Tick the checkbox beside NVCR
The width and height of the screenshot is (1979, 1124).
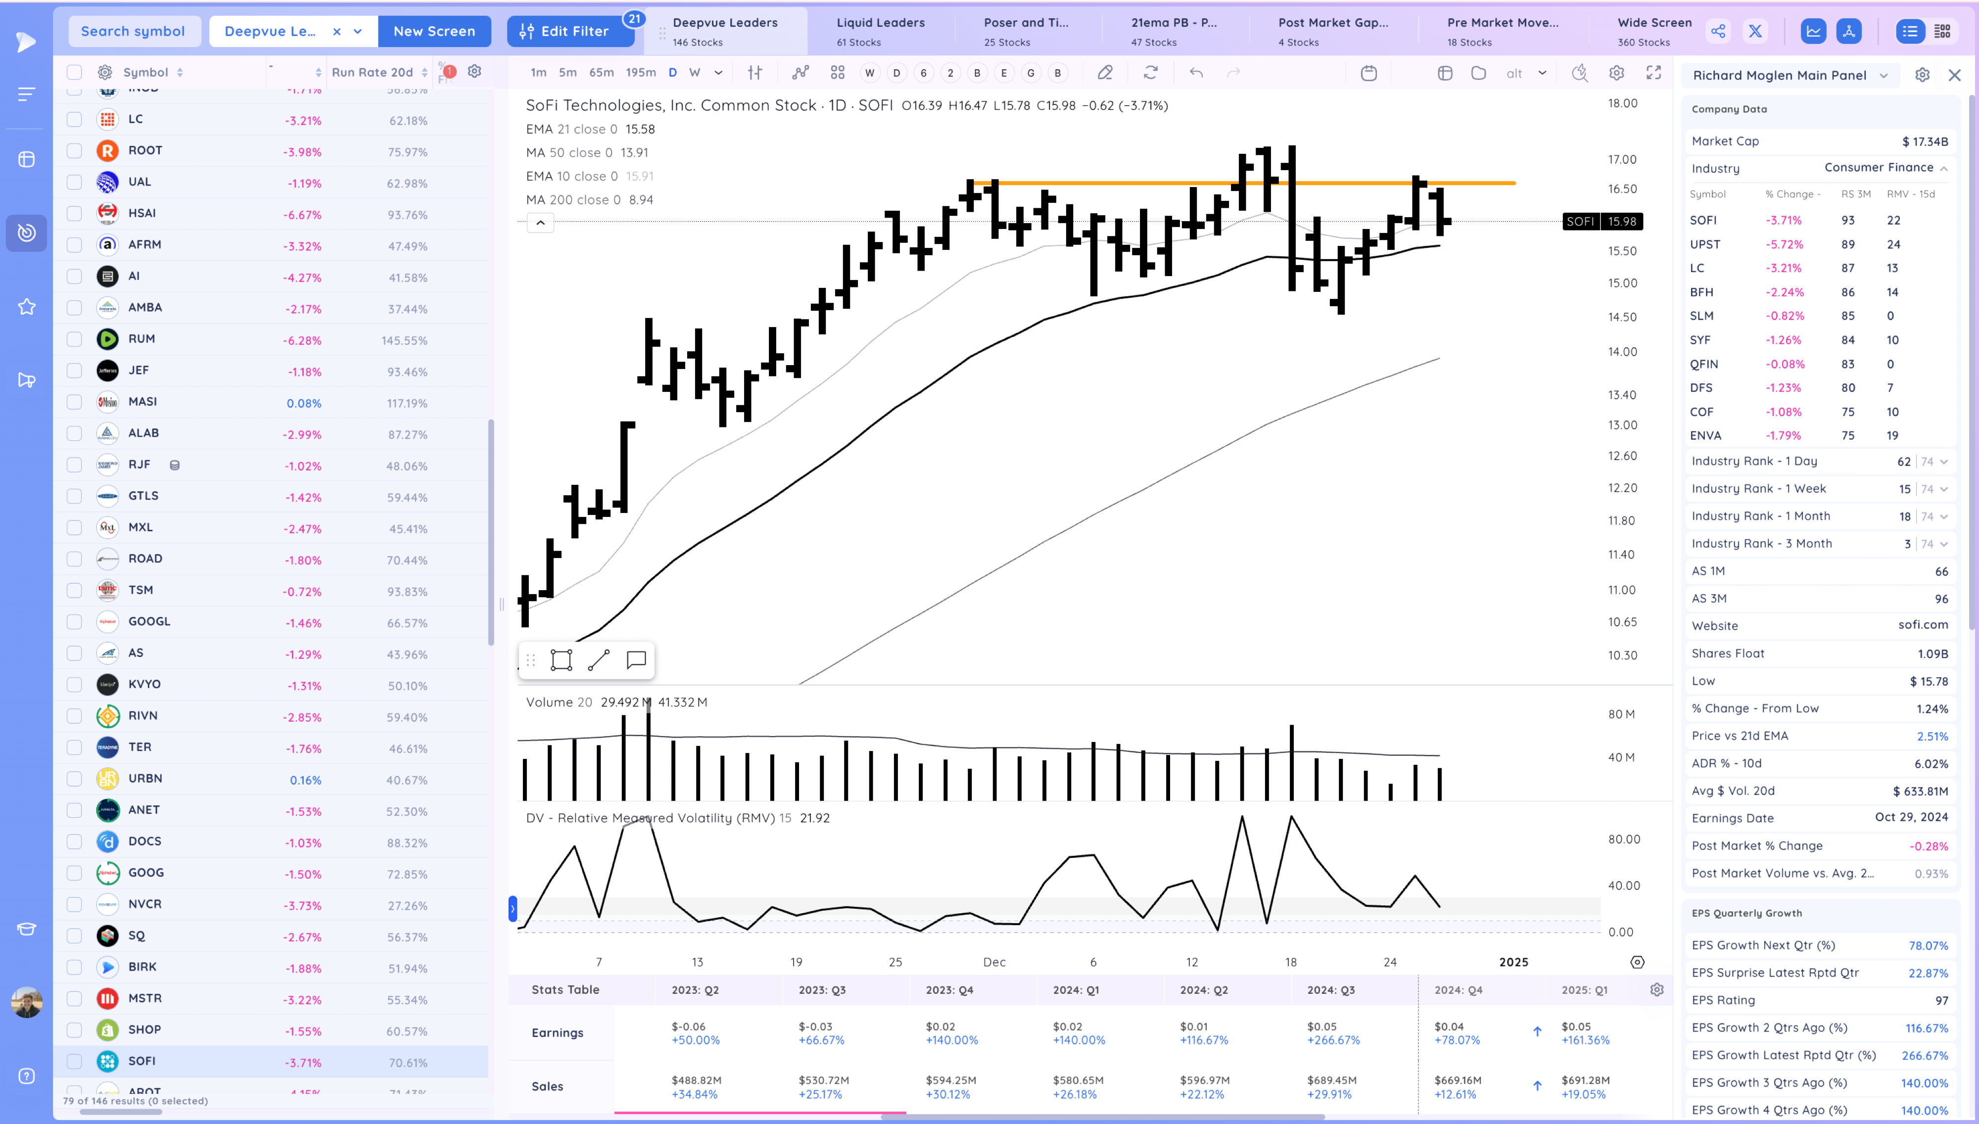coord(74,904)
